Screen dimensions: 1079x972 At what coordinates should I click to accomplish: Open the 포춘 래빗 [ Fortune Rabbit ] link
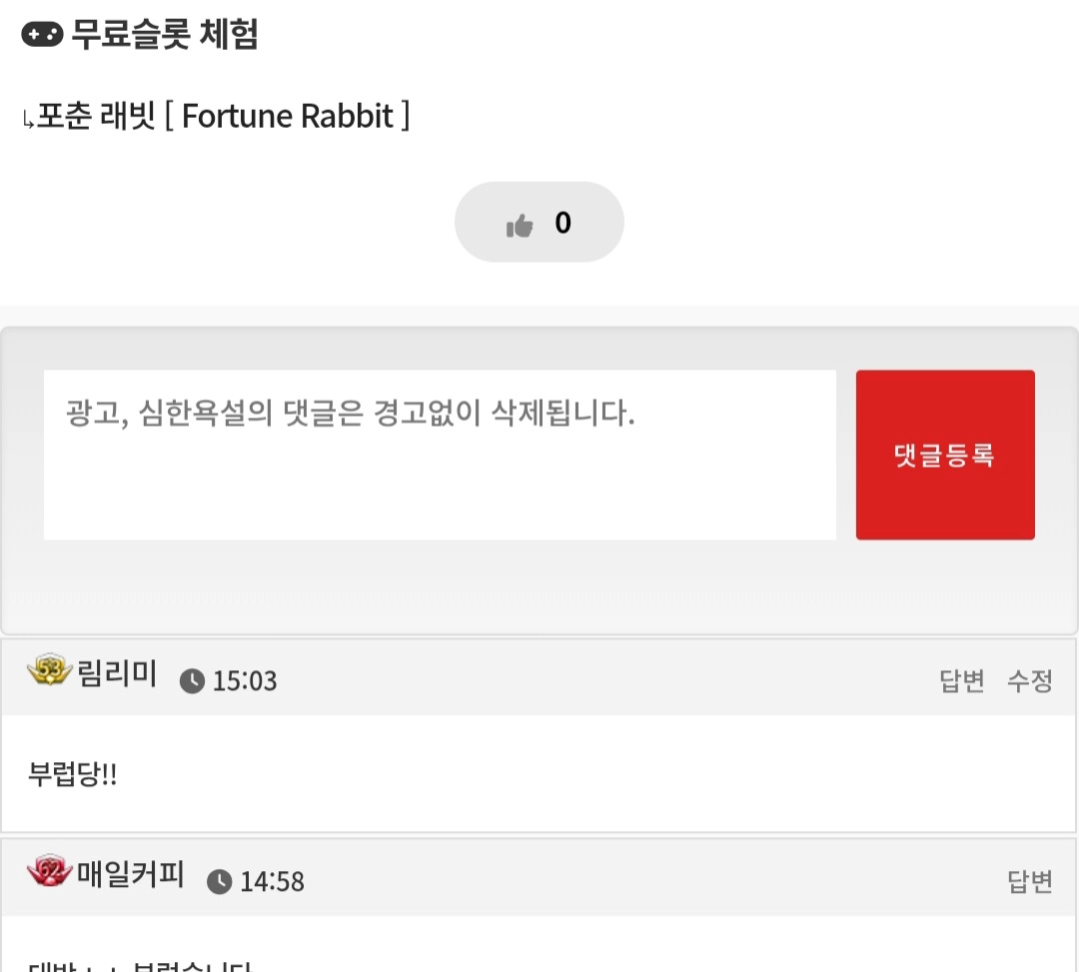[224, 117]
